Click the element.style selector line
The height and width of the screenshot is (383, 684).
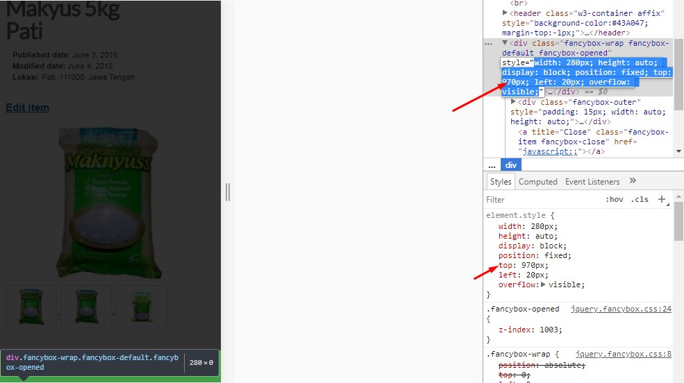coord(520,215)
